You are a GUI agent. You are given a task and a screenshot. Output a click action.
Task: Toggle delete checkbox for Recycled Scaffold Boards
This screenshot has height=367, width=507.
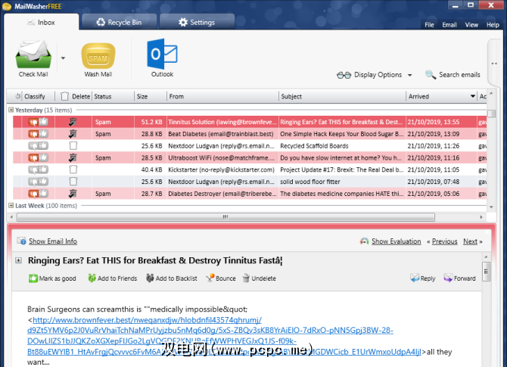pos(73,146)
